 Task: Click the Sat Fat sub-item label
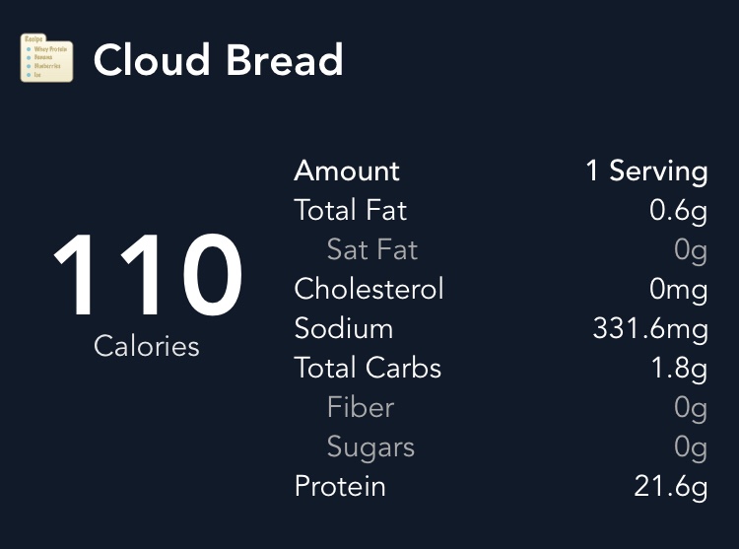[x=372, y=249]
